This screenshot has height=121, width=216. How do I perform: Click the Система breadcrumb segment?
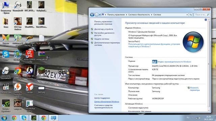pyautogui.click(x=157, y=15)
